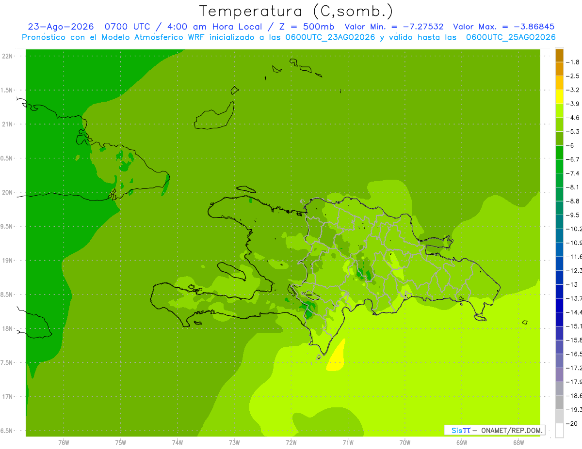
Task: Click the dark blue swatch between -13.7 and -14.4
Action: pyautogui.click(x=559, y=305)
